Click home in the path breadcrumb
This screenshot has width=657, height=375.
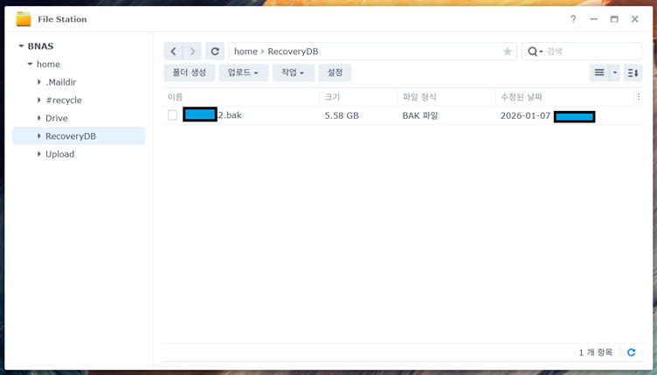246,52
